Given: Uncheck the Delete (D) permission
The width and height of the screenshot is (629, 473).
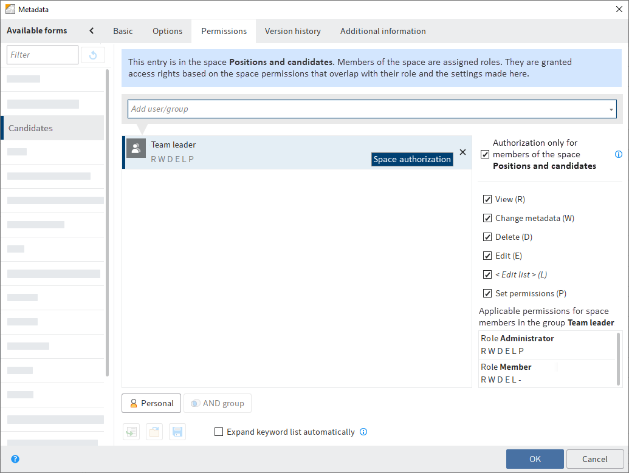Looking at the screenshot, I should point(487,237).
